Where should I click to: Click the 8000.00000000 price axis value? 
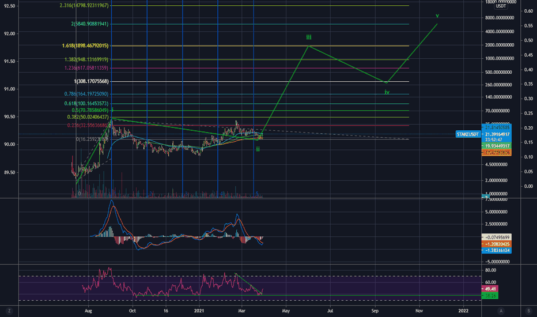pyautogui.click(x=500, y=18)
